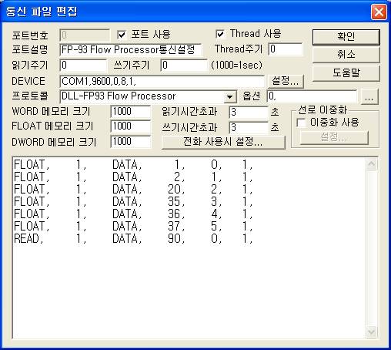Click the WORD 메모리 크기 field
Screen dimensions: 391x350
[131, 112]
